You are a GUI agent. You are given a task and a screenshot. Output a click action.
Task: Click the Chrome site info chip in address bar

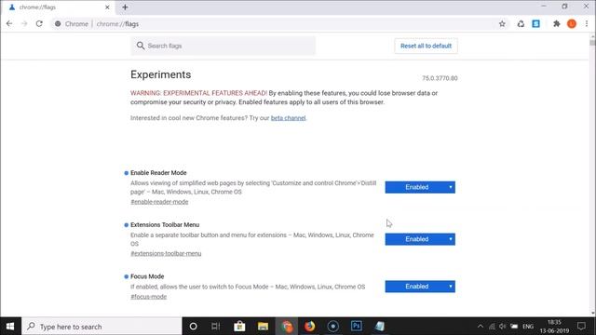point(72,23)
